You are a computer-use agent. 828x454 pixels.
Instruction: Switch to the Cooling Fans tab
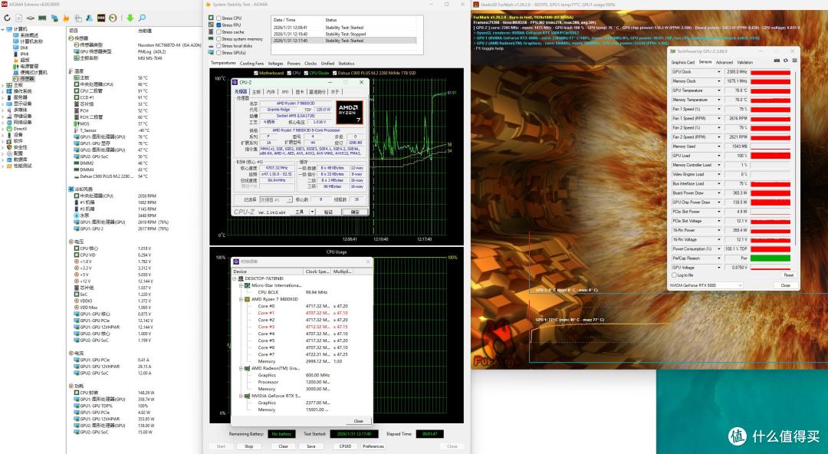click(x=252, y=63)
